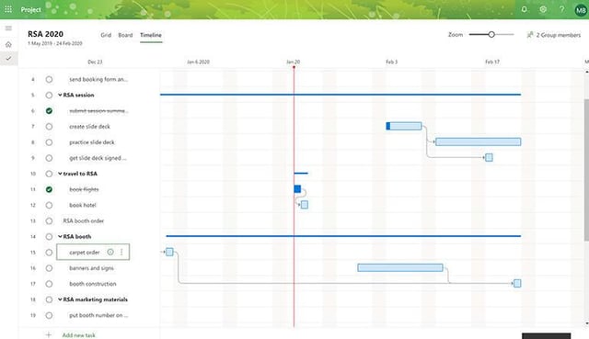589x339 pixels.
Task: Select the checkmark sidebar icon
Action: click(x=8, y=59)
